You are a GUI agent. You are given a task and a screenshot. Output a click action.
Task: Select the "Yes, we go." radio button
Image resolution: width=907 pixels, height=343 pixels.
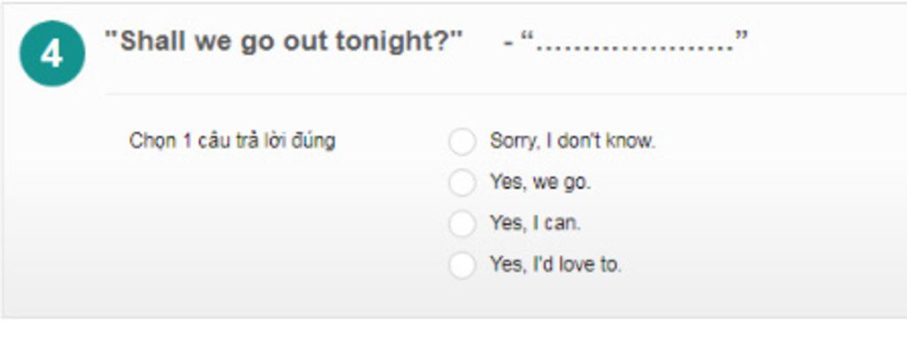(462, 183)
